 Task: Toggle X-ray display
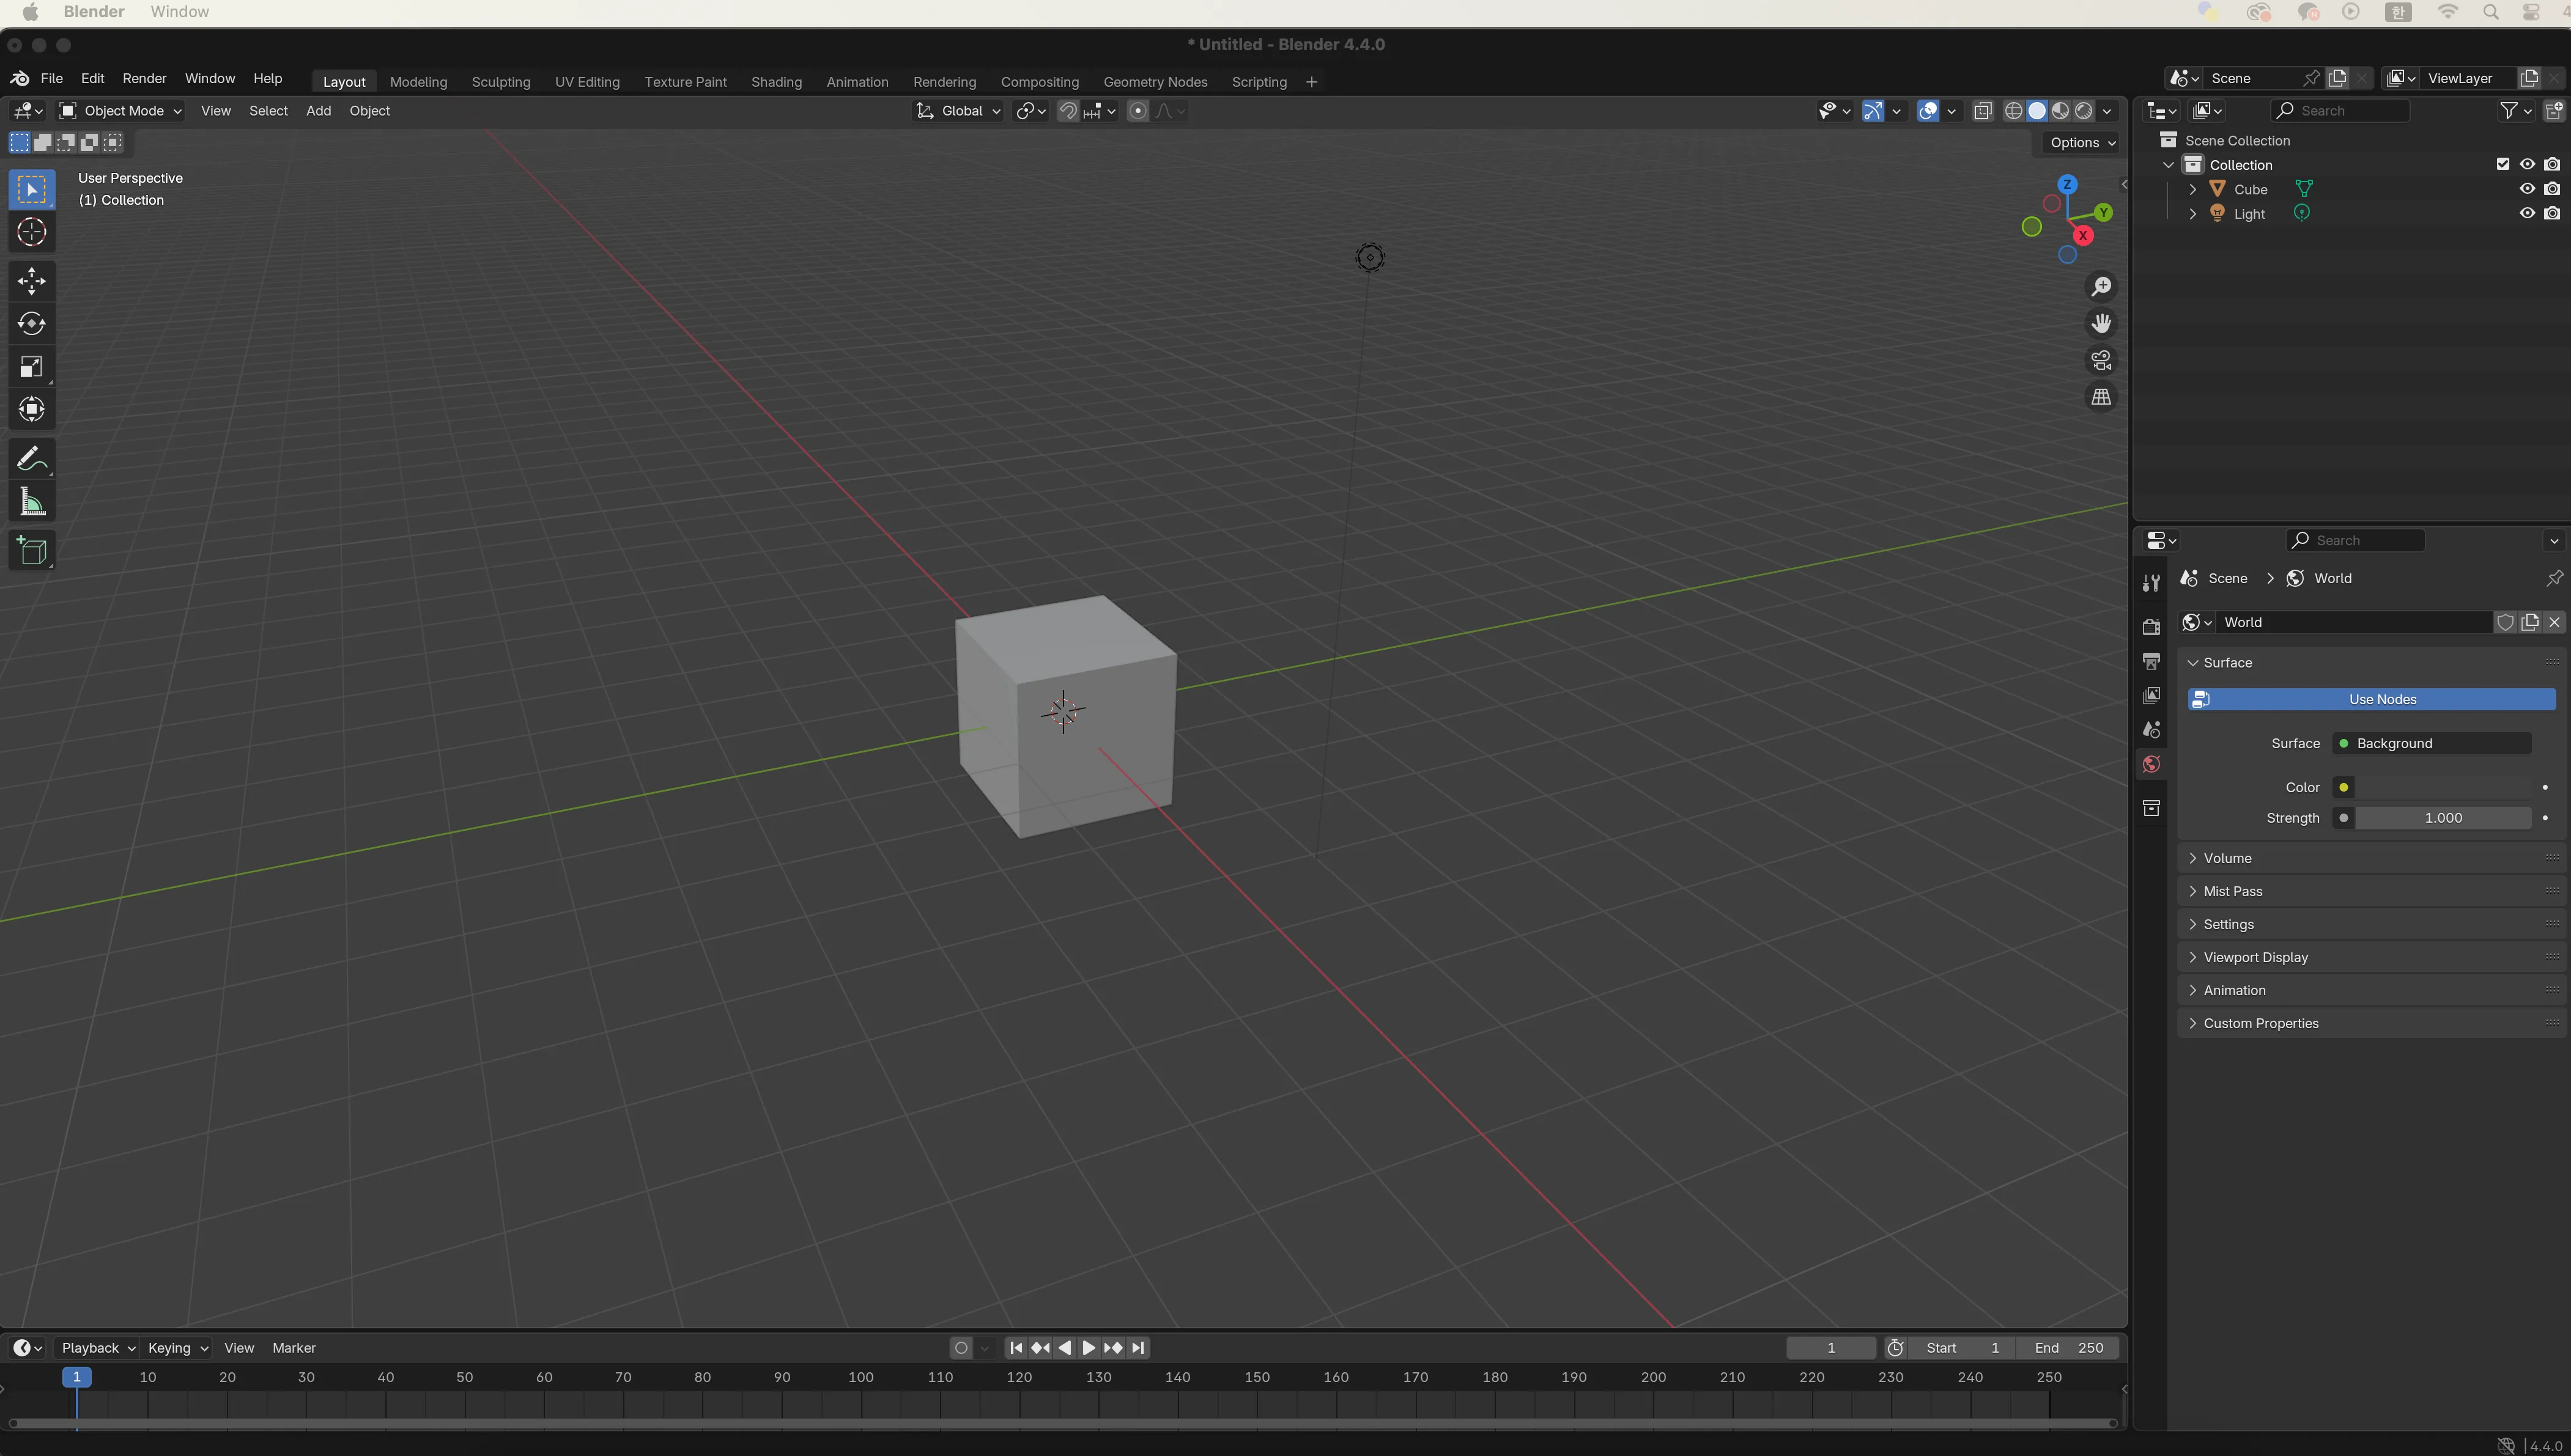(x=1983, y=111)
